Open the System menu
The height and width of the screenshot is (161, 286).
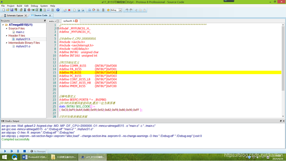tap(44, 6)
